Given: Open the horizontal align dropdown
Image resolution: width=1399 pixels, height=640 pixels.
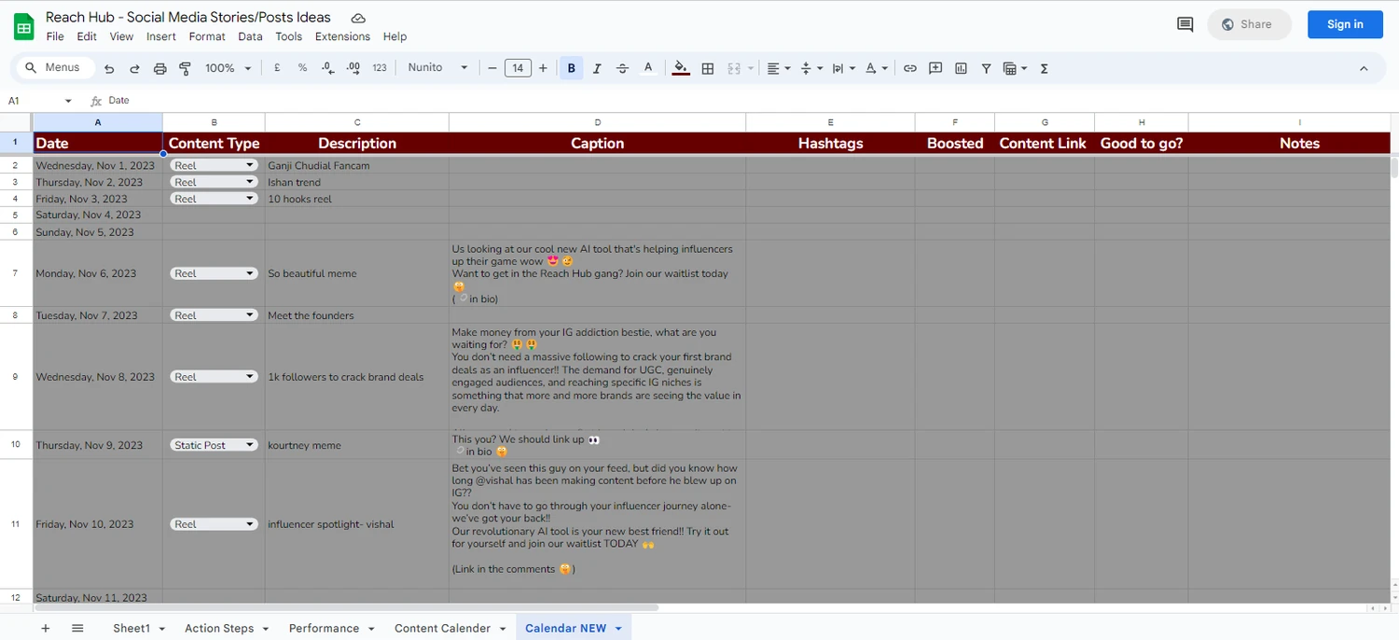Looking at the screenshot, I should [778, 68].
